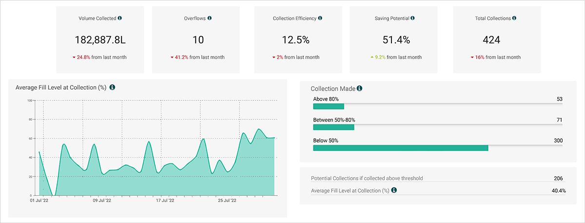Click the 51.4% saving potential value

click(x=395, y=40)
